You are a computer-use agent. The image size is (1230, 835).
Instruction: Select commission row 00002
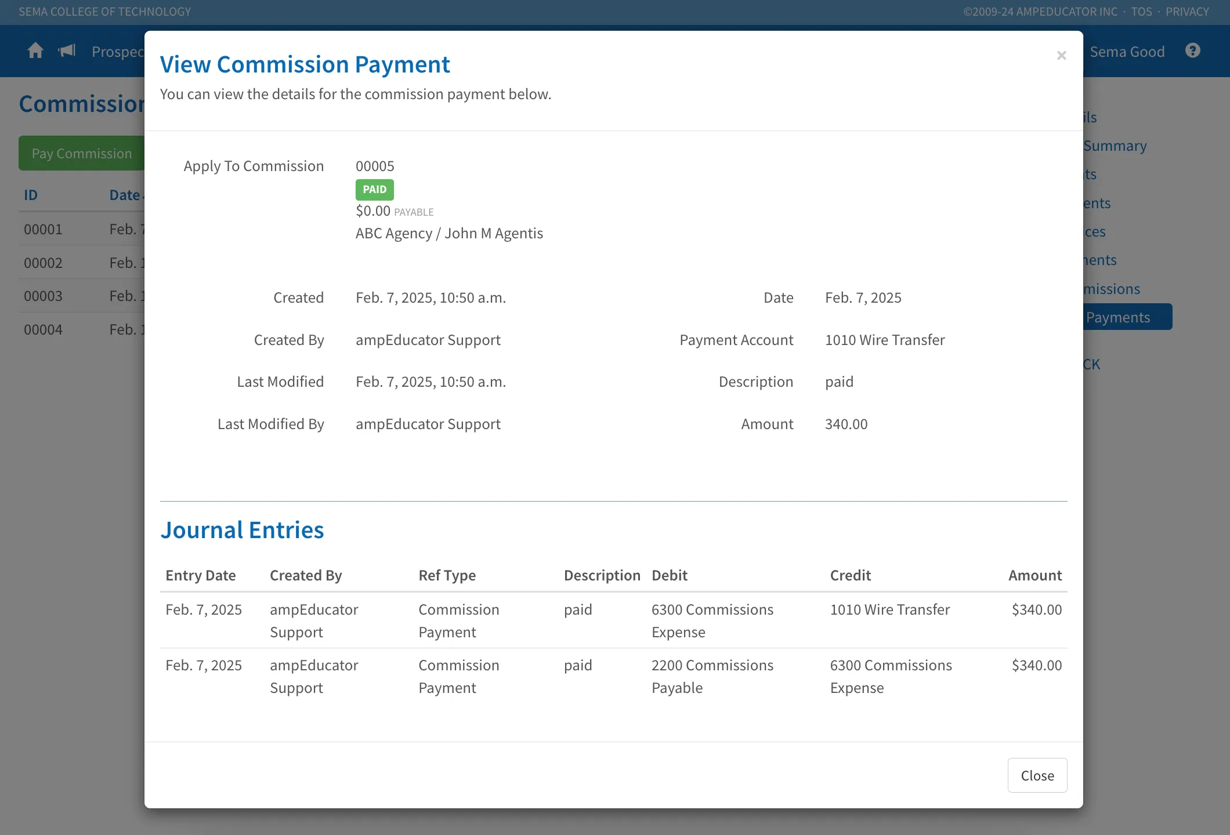click(81, 263)
